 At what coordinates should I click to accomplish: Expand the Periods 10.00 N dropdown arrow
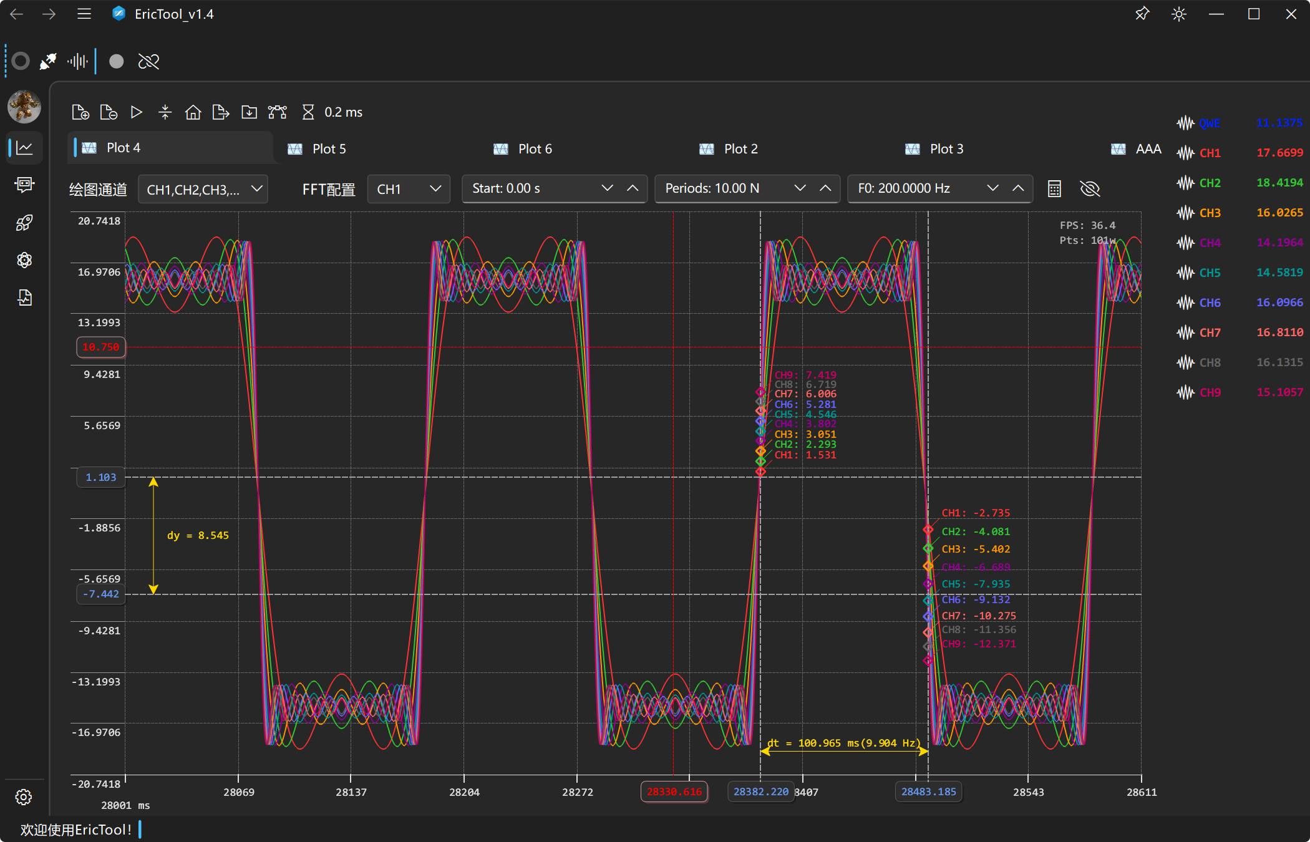800,188
